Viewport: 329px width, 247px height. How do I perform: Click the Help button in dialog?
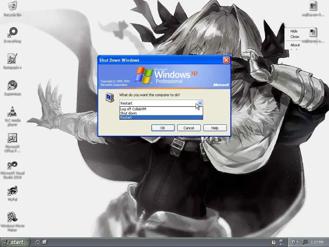[215, 128]
